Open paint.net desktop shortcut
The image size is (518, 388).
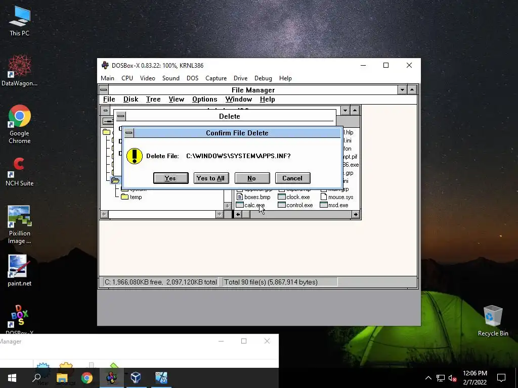click(20, 271)
